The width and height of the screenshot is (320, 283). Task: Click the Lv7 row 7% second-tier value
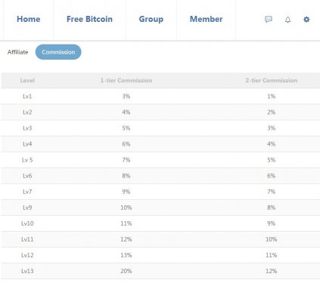coord(272,192)
